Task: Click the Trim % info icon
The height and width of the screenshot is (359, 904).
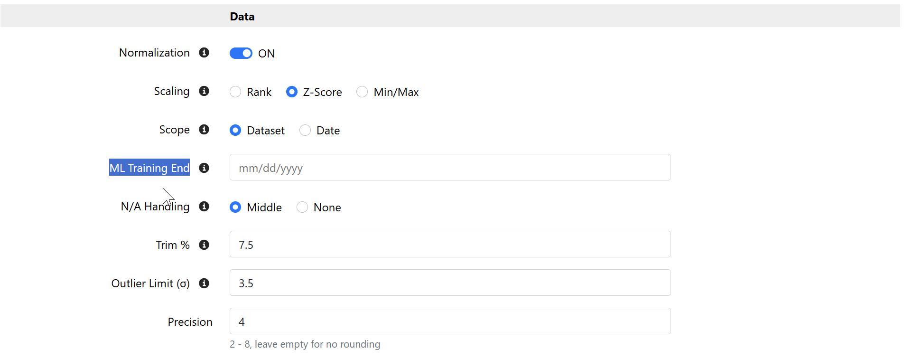Action: [204, 245]
